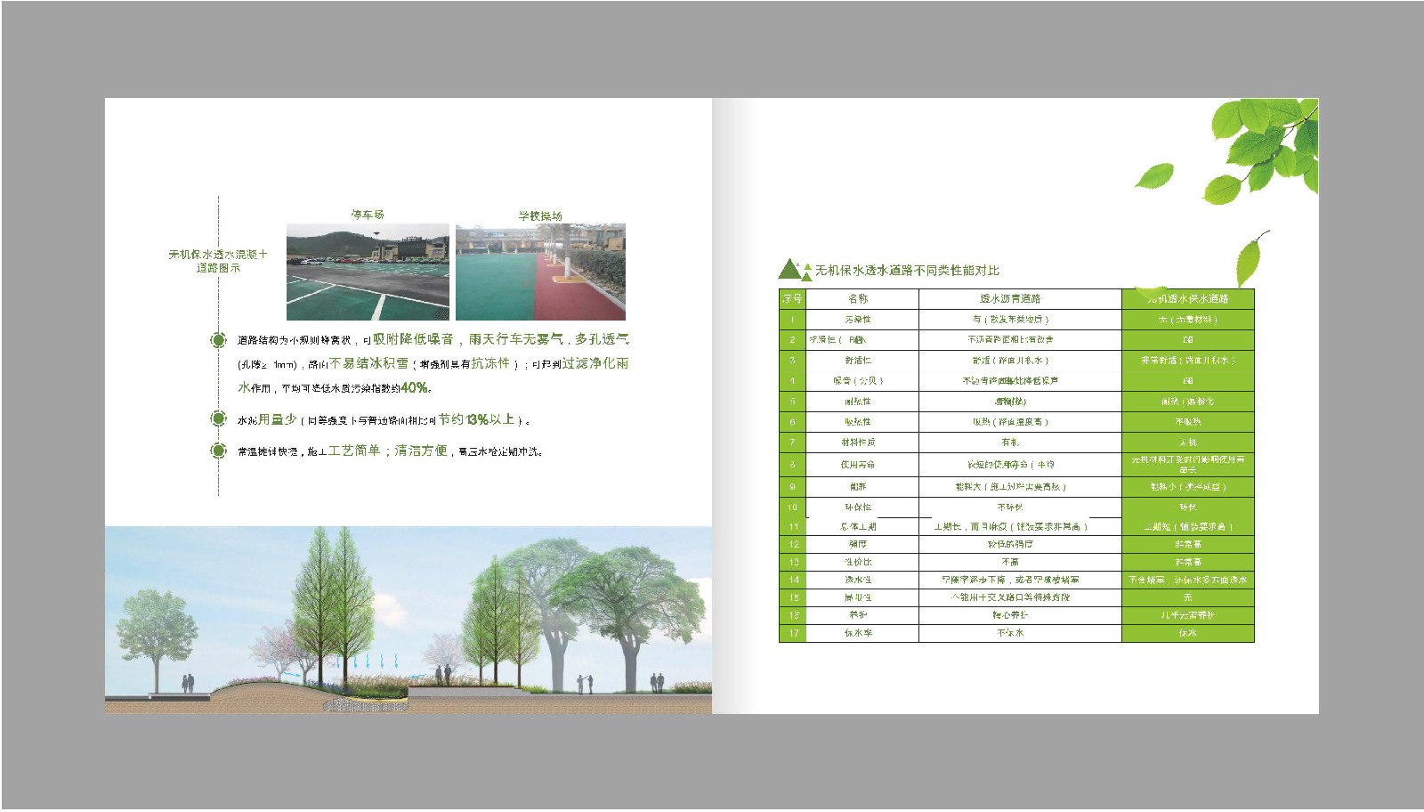Screen dimensions: 1424x812
Task: Click the 无机保水透水混凝土 道路图示 heading
Action: click(x=218, y=261)
